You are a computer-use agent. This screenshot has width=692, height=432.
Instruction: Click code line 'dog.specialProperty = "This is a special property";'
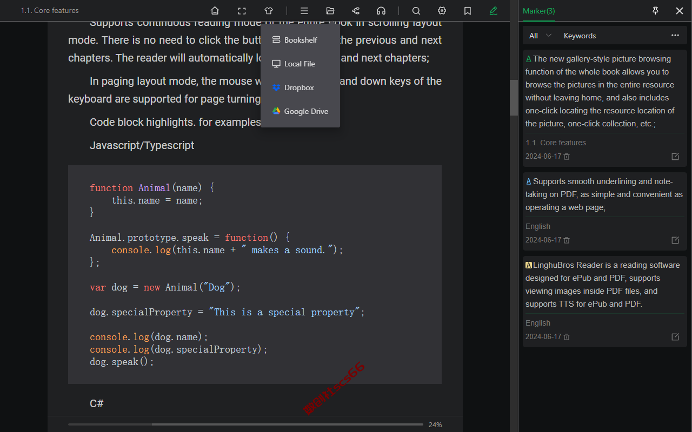tap(227, 312)
